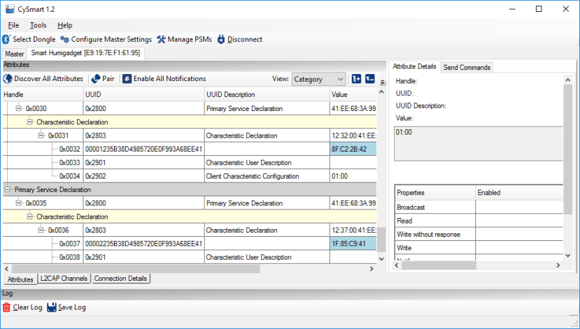Switch to the Send Commands tab
Viewport: 580px width, 329px height.
tap(467, 67)
